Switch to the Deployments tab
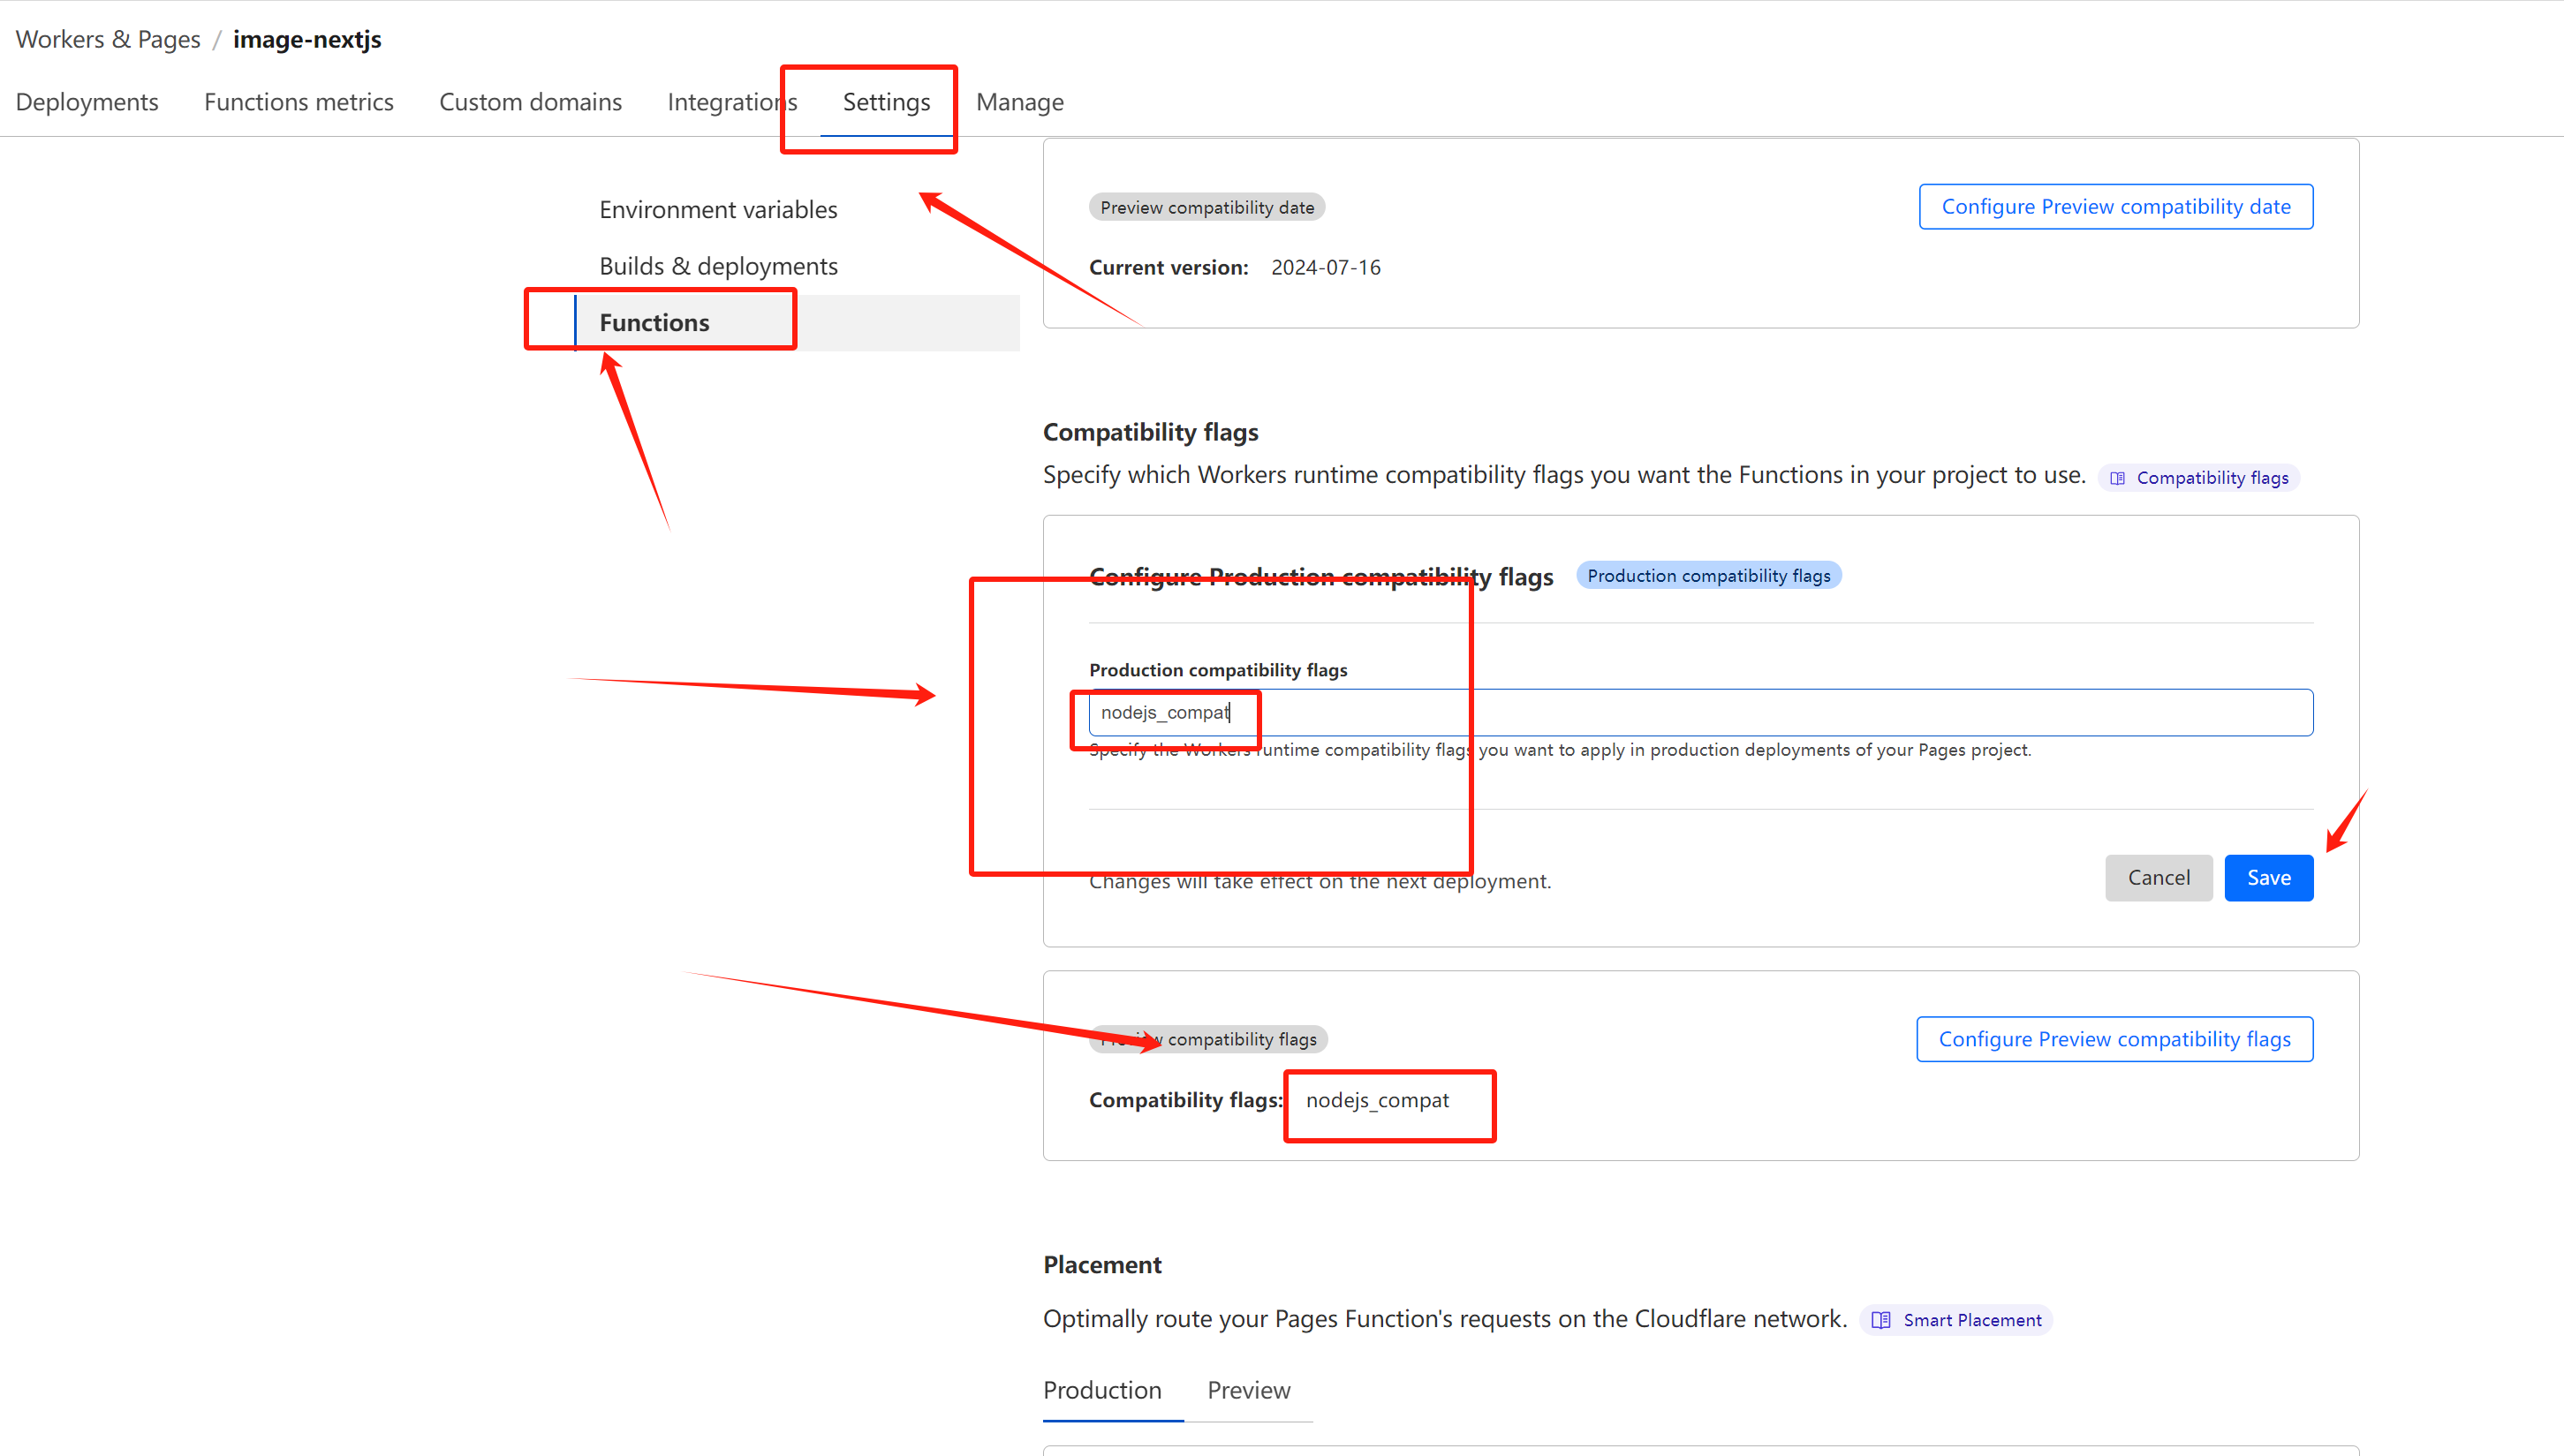2564x1456 pixels. click(x=87, y=102)
